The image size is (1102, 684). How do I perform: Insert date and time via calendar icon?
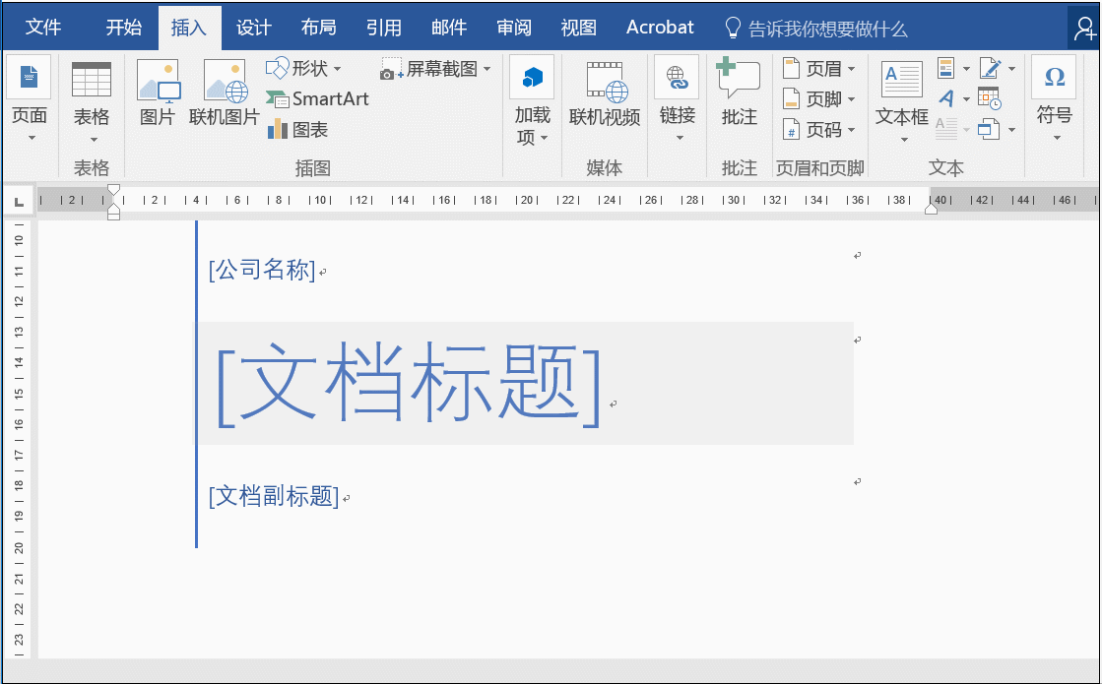(x=989, y=98)
